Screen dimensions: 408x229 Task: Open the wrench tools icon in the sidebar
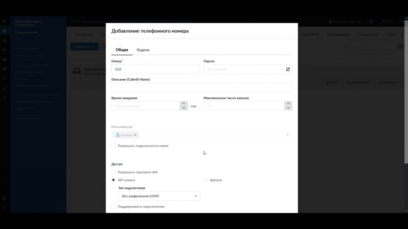(4, 98)
